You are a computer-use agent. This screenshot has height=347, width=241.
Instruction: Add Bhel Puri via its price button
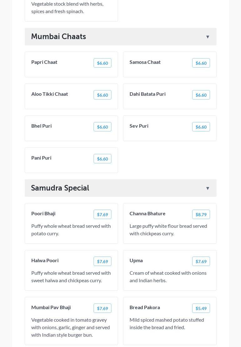tap(102, 127)
